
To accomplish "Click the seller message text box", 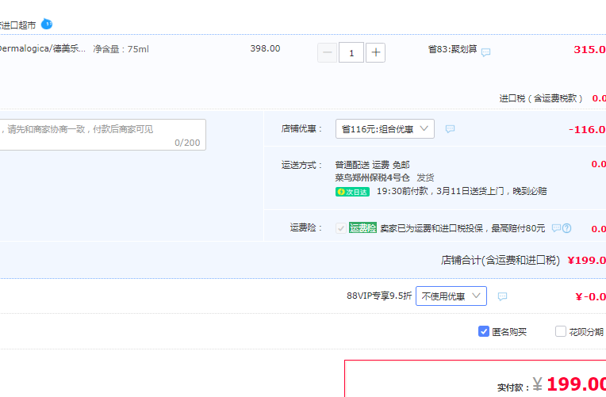I will click(102, 135).
